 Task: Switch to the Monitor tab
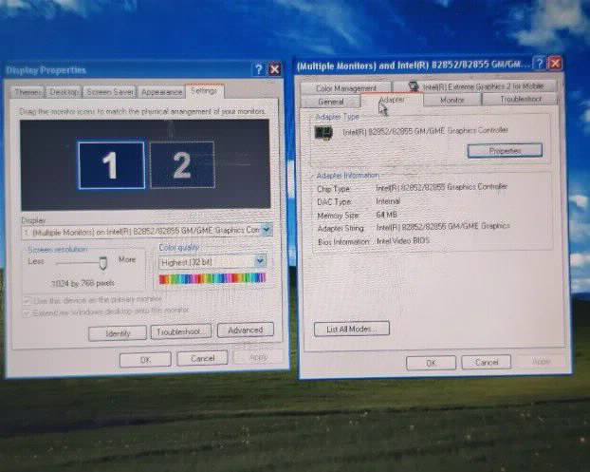(x=452, y=100)
